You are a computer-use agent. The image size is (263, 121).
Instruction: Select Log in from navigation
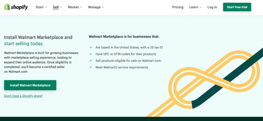pos(212,7)
